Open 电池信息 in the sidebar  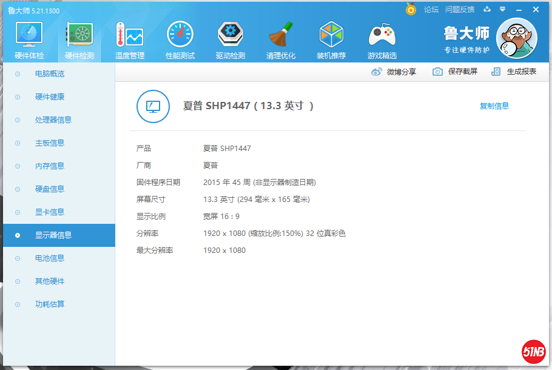(x=50, y=258)
